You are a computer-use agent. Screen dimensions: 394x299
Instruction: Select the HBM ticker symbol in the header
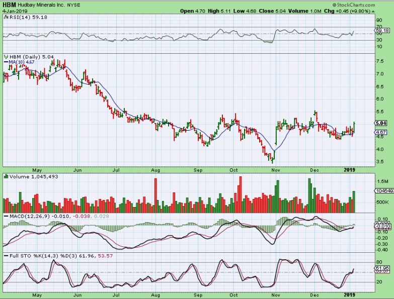(9, 5)
